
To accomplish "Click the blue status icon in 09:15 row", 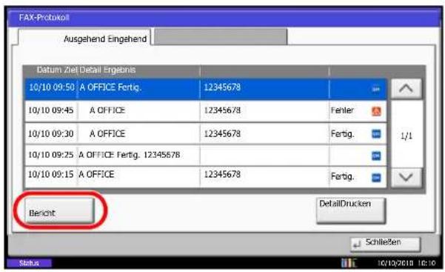I will point(376,177).
